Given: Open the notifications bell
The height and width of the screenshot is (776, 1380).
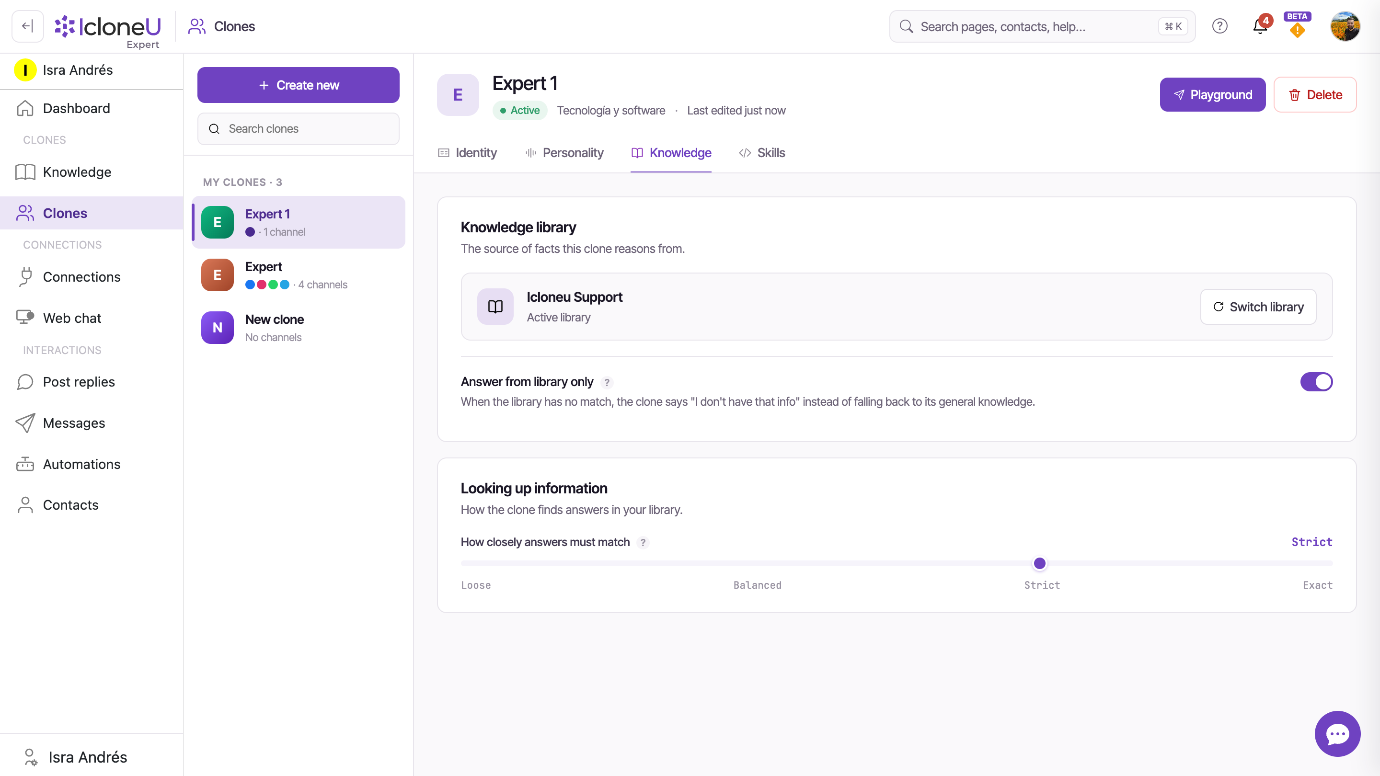Looking at the screenshot, I should [x=1260, y=26].
